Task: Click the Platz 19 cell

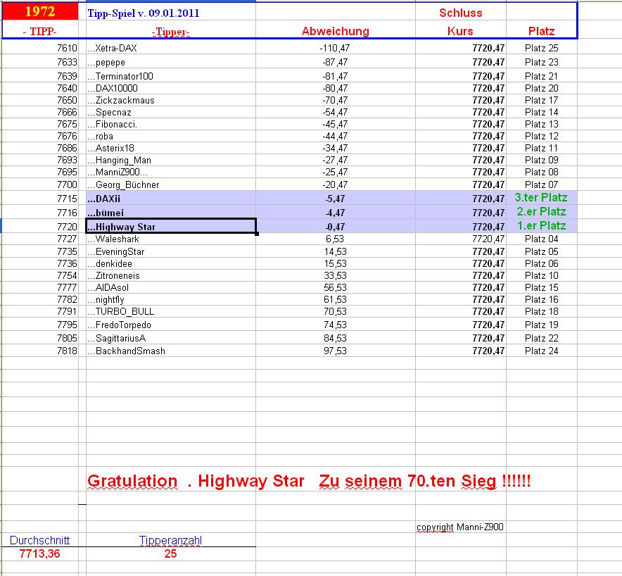Action: click(x=542, y=325)
